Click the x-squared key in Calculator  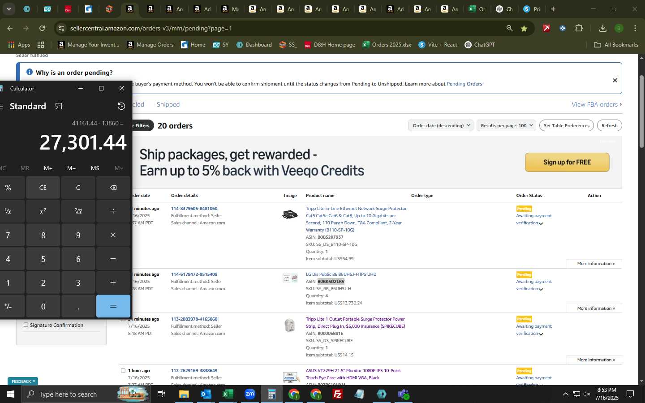click(x=43, y=211)
